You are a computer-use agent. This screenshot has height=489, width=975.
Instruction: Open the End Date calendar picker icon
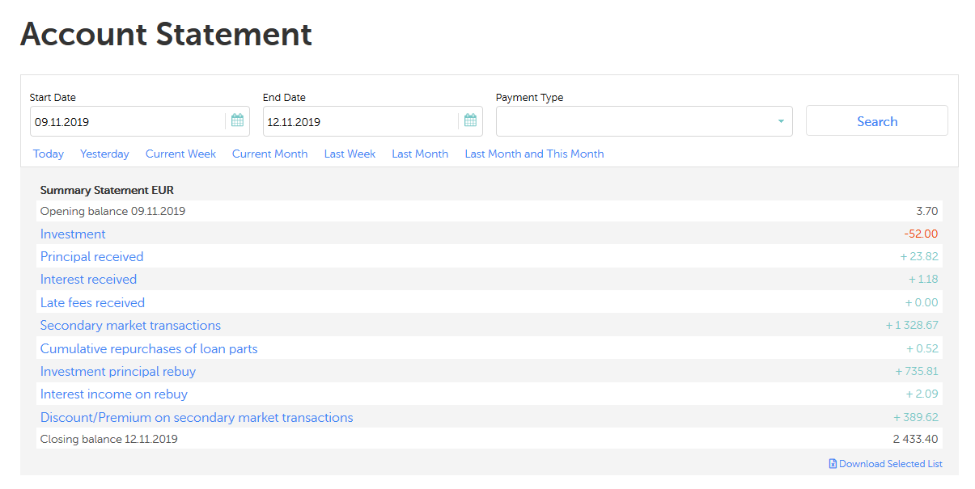click(470, 121)
